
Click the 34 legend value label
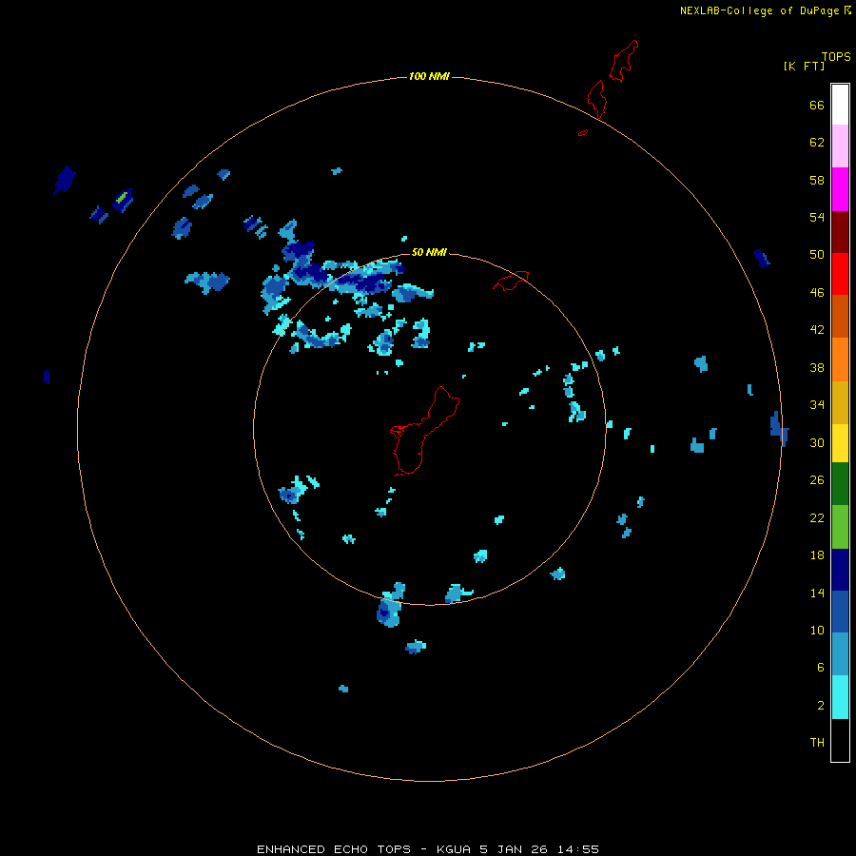tap(817, 405)
